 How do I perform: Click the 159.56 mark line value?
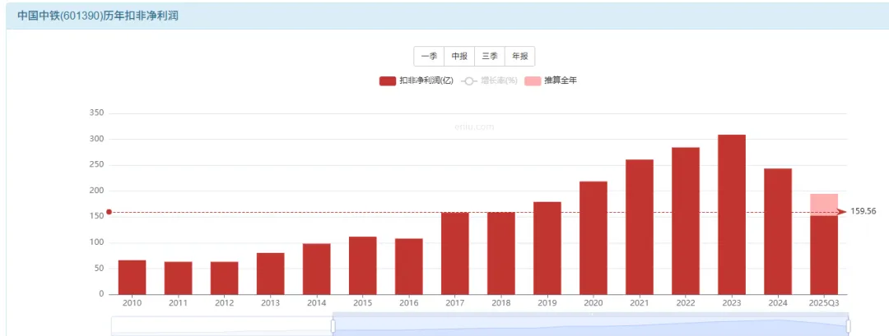pyautogui.click(x=863, y=212)
